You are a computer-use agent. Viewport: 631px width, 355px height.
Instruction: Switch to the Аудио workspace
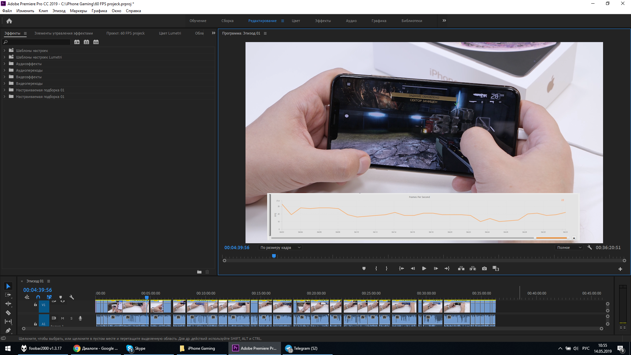click(351, 21)
